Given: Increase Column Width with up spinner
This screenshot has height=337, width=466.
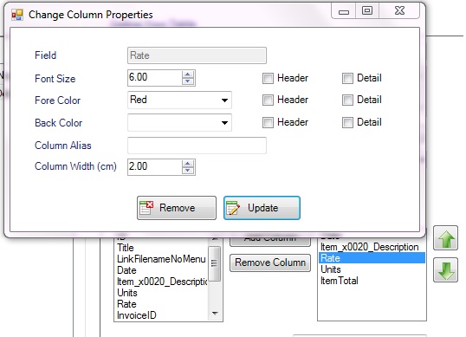Looking at the screenshot, I should (188, 164).
